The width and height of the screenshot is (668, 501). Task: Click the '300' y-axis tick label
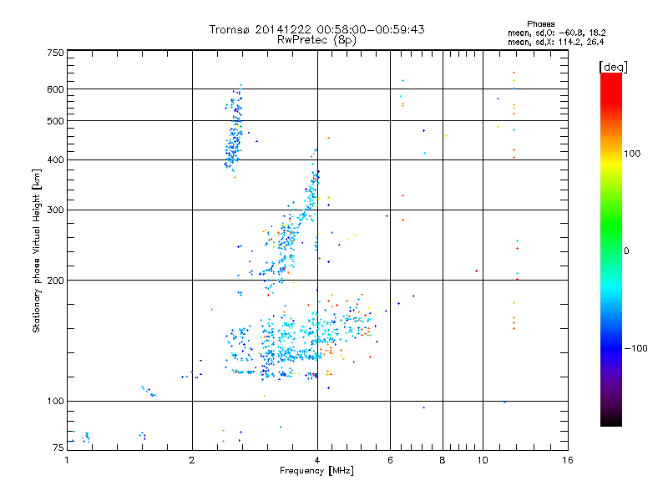[x=55, y=210]
